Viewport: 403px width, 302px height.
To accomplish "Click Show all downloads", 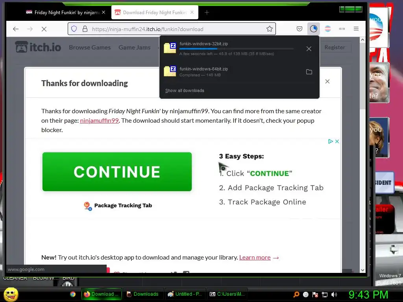I will [x=185, y=90].
